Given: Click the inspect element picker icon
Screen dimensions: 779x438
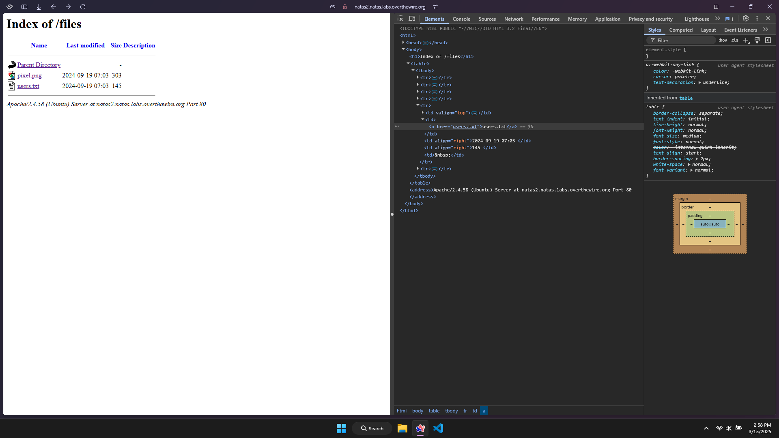Looking at the screenshot, I should [400, 19].
